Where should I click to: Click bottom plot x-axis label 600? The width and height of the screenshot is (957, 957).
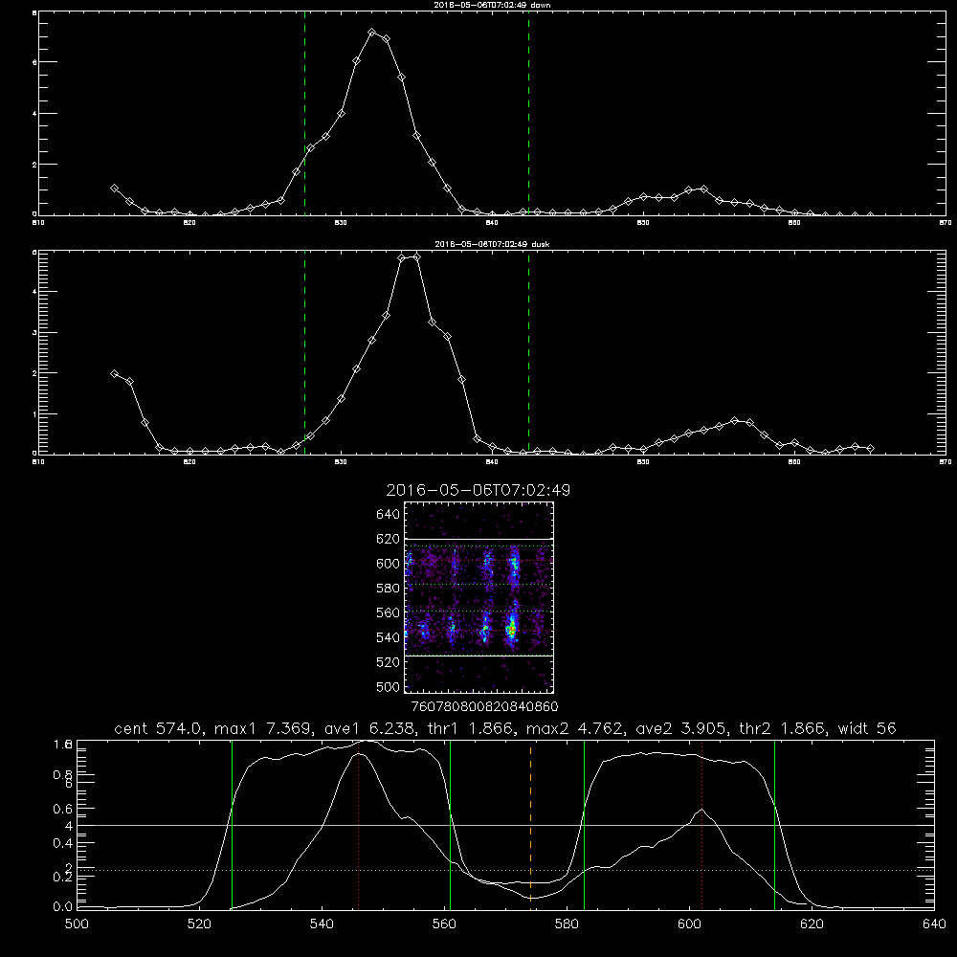pos(690,924)
